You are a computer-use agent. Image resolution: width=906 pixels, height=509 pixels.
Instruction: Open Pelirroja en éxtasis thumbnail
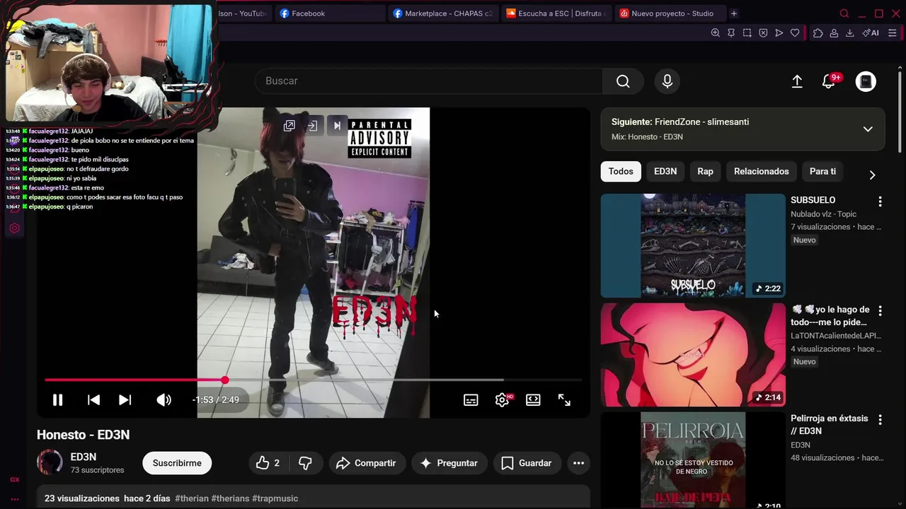[x=693, y=460]
